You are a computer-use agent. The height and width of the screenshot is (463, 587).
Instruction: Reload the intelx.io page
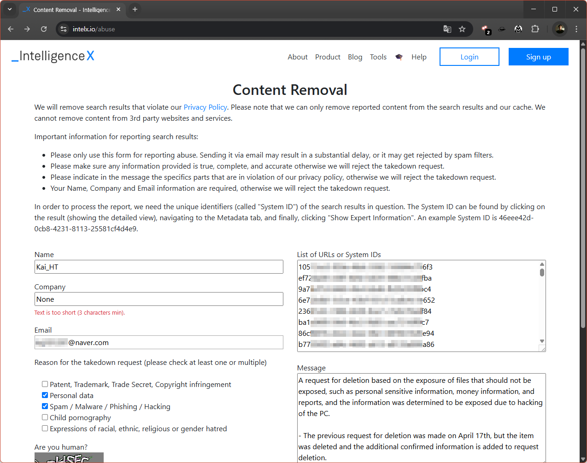pos(44,29)
